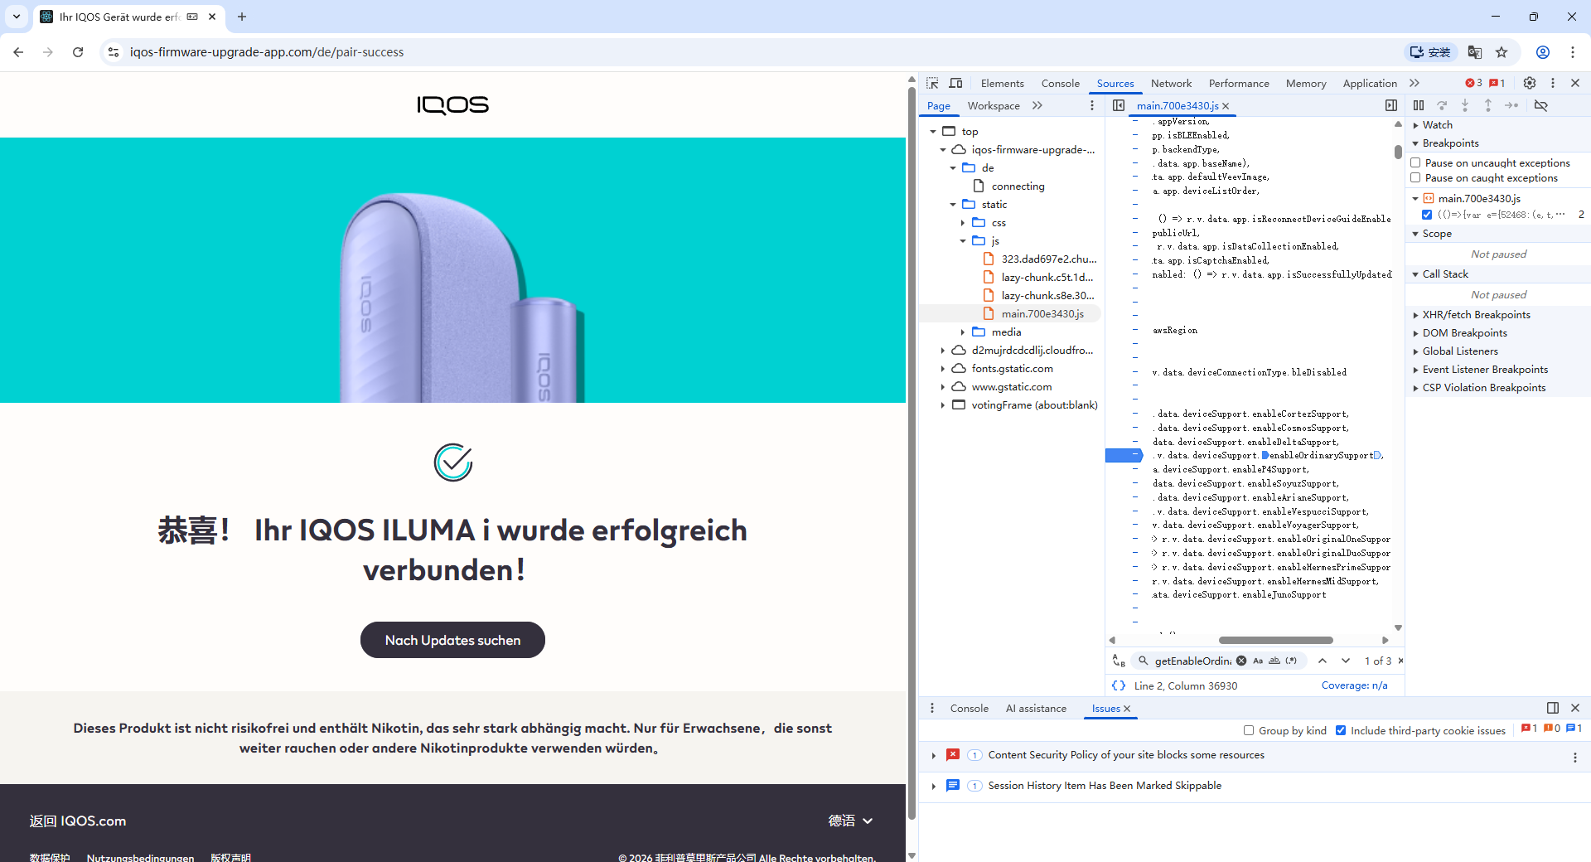Click the pretty print braces icon
1591x862 pixels.
point(1119,685)
